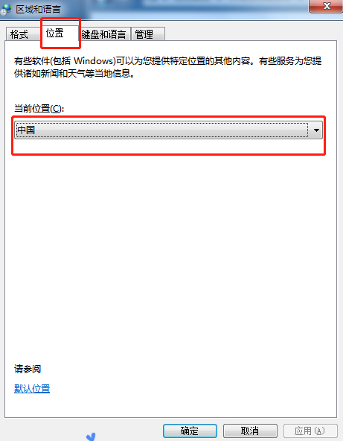This screenshot has width=343, height=441.
Task: Open the 键盘和语言 tab
Action: point(103,34)
